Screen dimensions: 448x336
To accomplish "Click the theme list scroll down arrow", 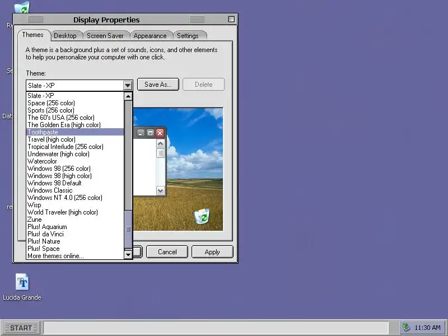I will [128, 254].
